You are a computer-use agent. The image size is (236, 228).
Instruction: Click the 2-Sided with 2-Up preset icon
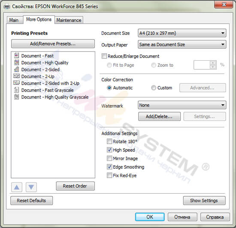[x=16, y=83]
